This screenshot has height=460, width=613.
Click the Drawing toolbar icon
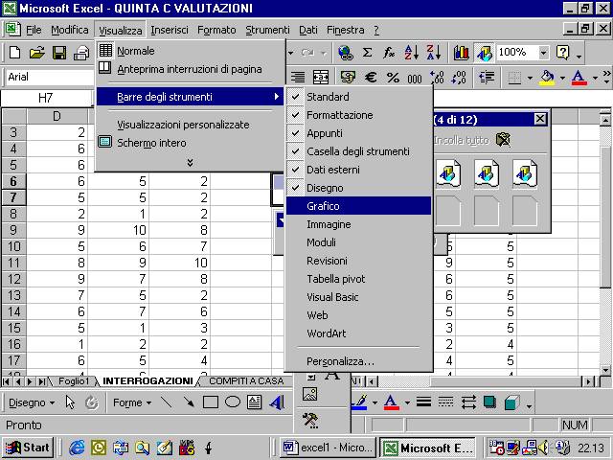click(x=484, y=53)
